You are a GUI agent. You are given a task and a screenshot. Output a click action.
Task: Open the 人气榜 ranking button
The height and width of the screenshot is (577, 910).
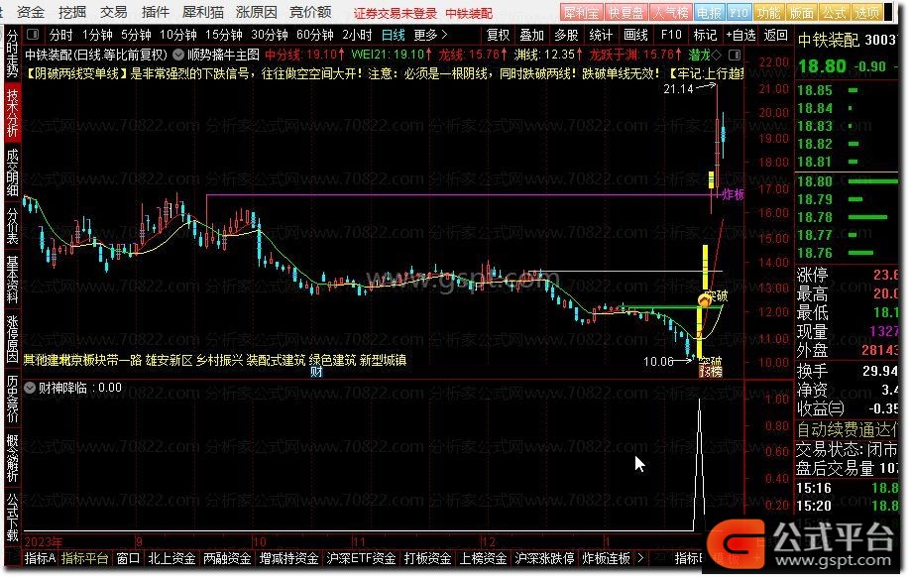(x=670, y=12)
